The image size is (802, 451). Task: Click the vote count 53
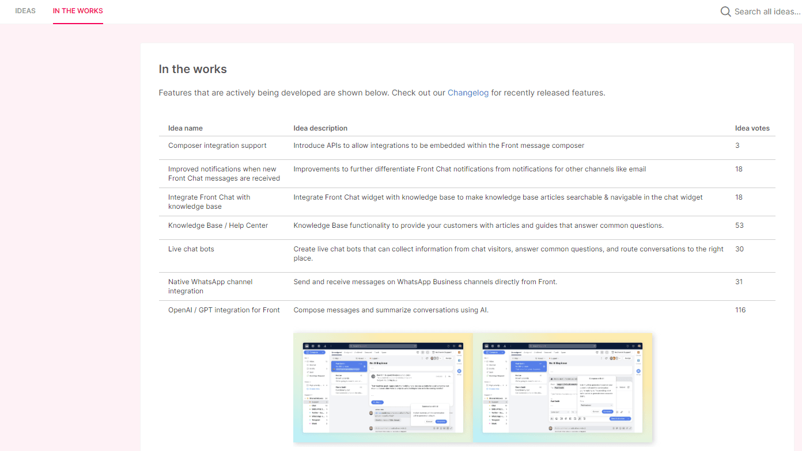[x=739, y=225]
